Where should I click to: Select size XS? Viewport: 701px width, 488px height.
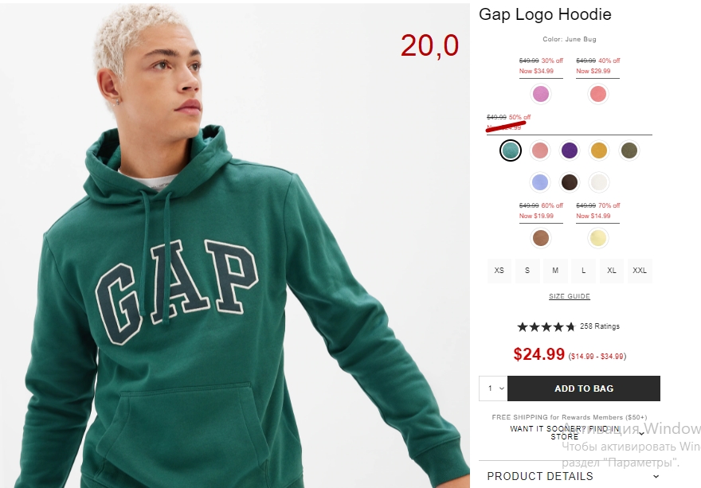pos(499,271)
